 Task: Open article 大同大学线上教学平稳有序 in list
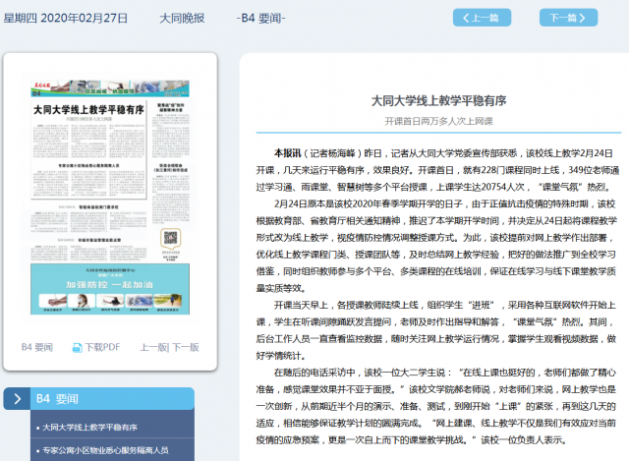89,428
